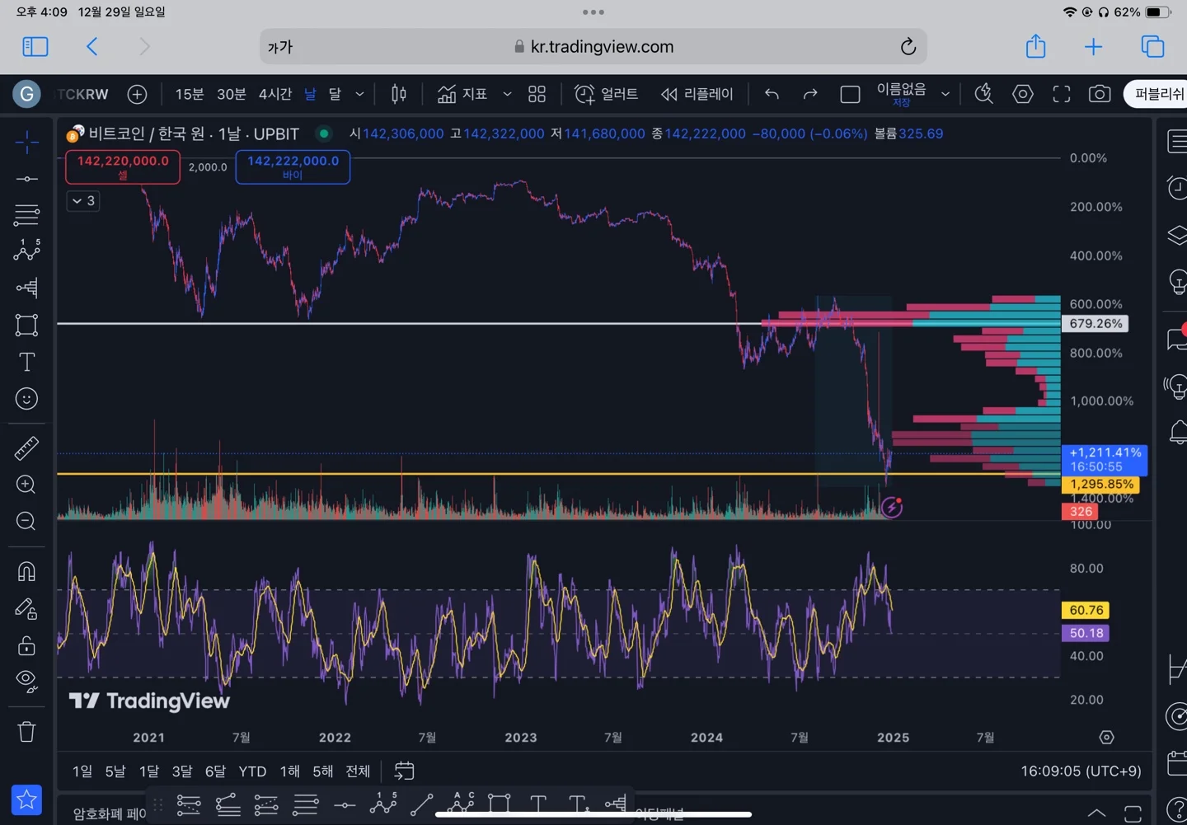This screenshot has height=825, width=1187.
Task: Undo the last chart action
Action: pyautogui.click(x=772, y=94)
